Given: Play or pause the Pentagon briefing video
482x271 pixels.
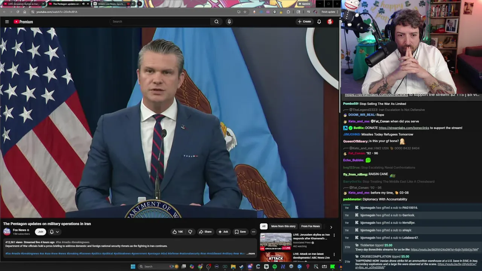Looking at the screenshot, I should point(169,122).
